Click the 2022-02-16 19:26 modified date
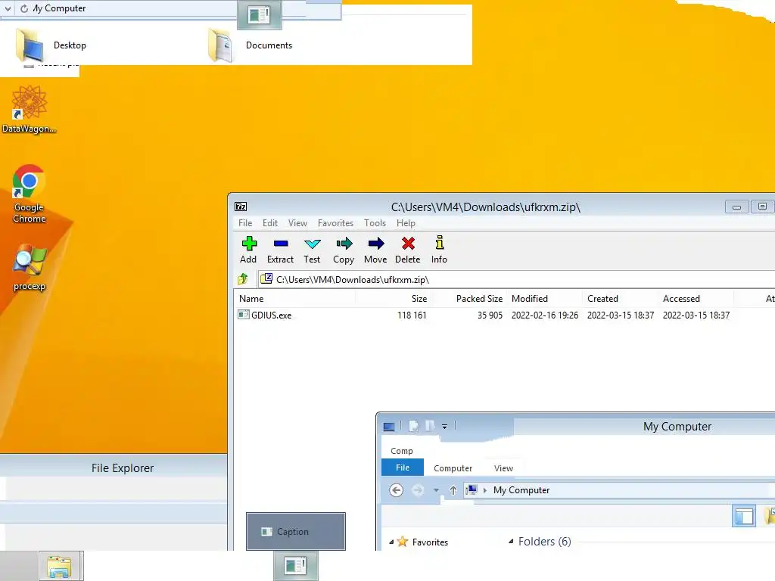 click(545, 315)
